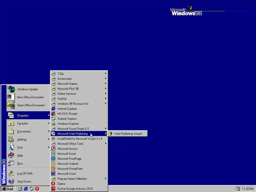256x192 pixels.
Task: Select the Microsoft Web Publishing entry
Action: [x=79, y=134]
